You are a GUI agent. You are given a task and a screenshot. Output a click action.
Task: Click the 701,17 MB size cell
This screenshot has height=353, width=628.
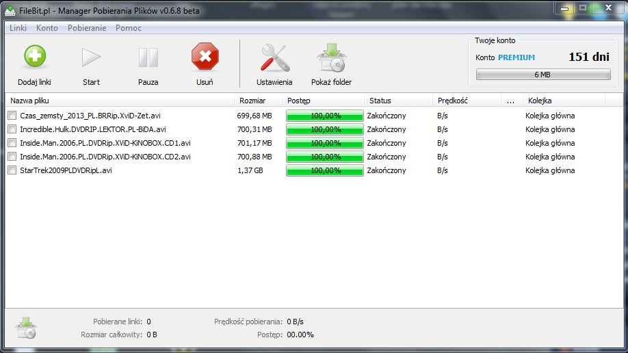click(254, 143)
